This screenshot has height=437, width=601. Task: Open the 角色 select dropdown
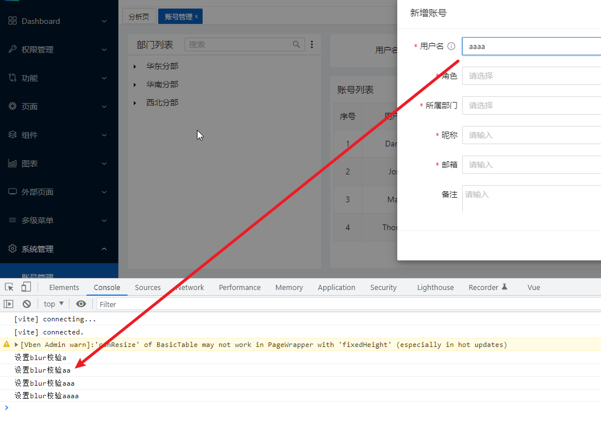531,76
